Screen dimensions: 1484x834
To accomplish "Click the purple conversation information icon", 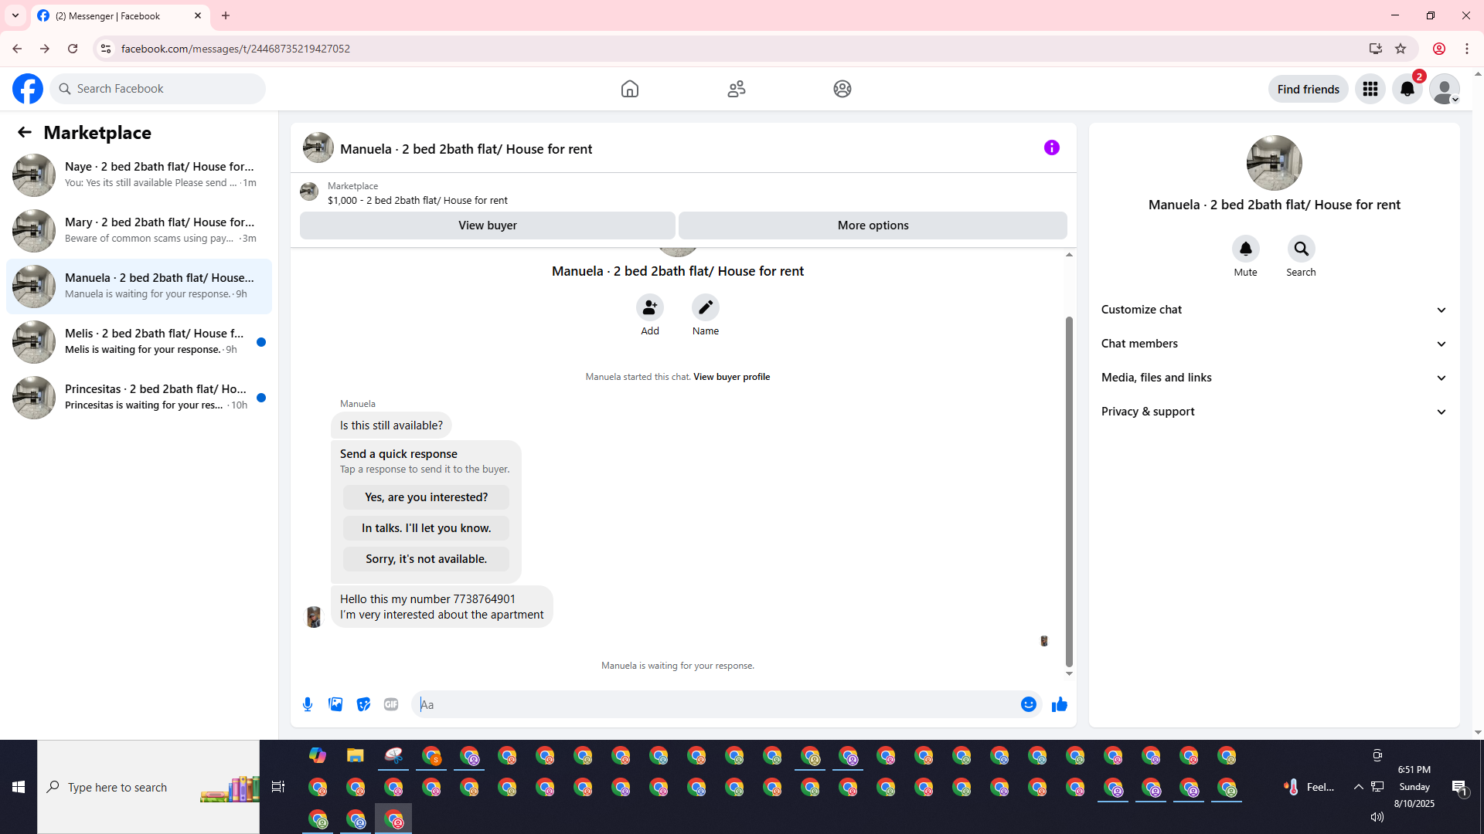I will (1051, 147).
